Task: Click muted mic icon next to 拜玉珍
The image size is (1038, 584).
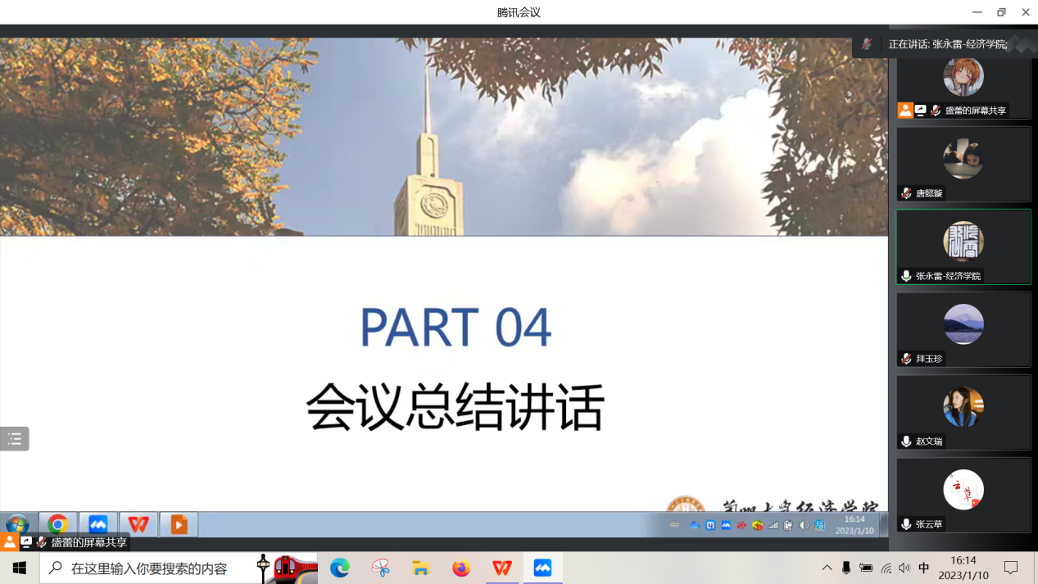Action: [906, 359]
